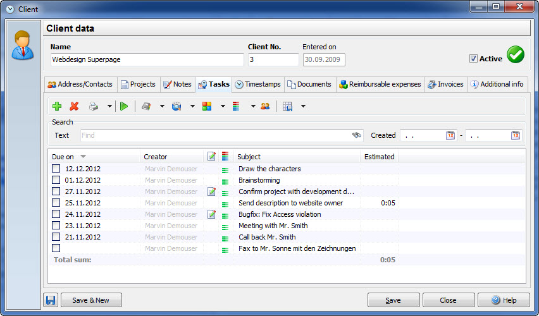Sort by the Subject column header
The height and width of the screenshot is (316, 539).
(x=297, y=157)
